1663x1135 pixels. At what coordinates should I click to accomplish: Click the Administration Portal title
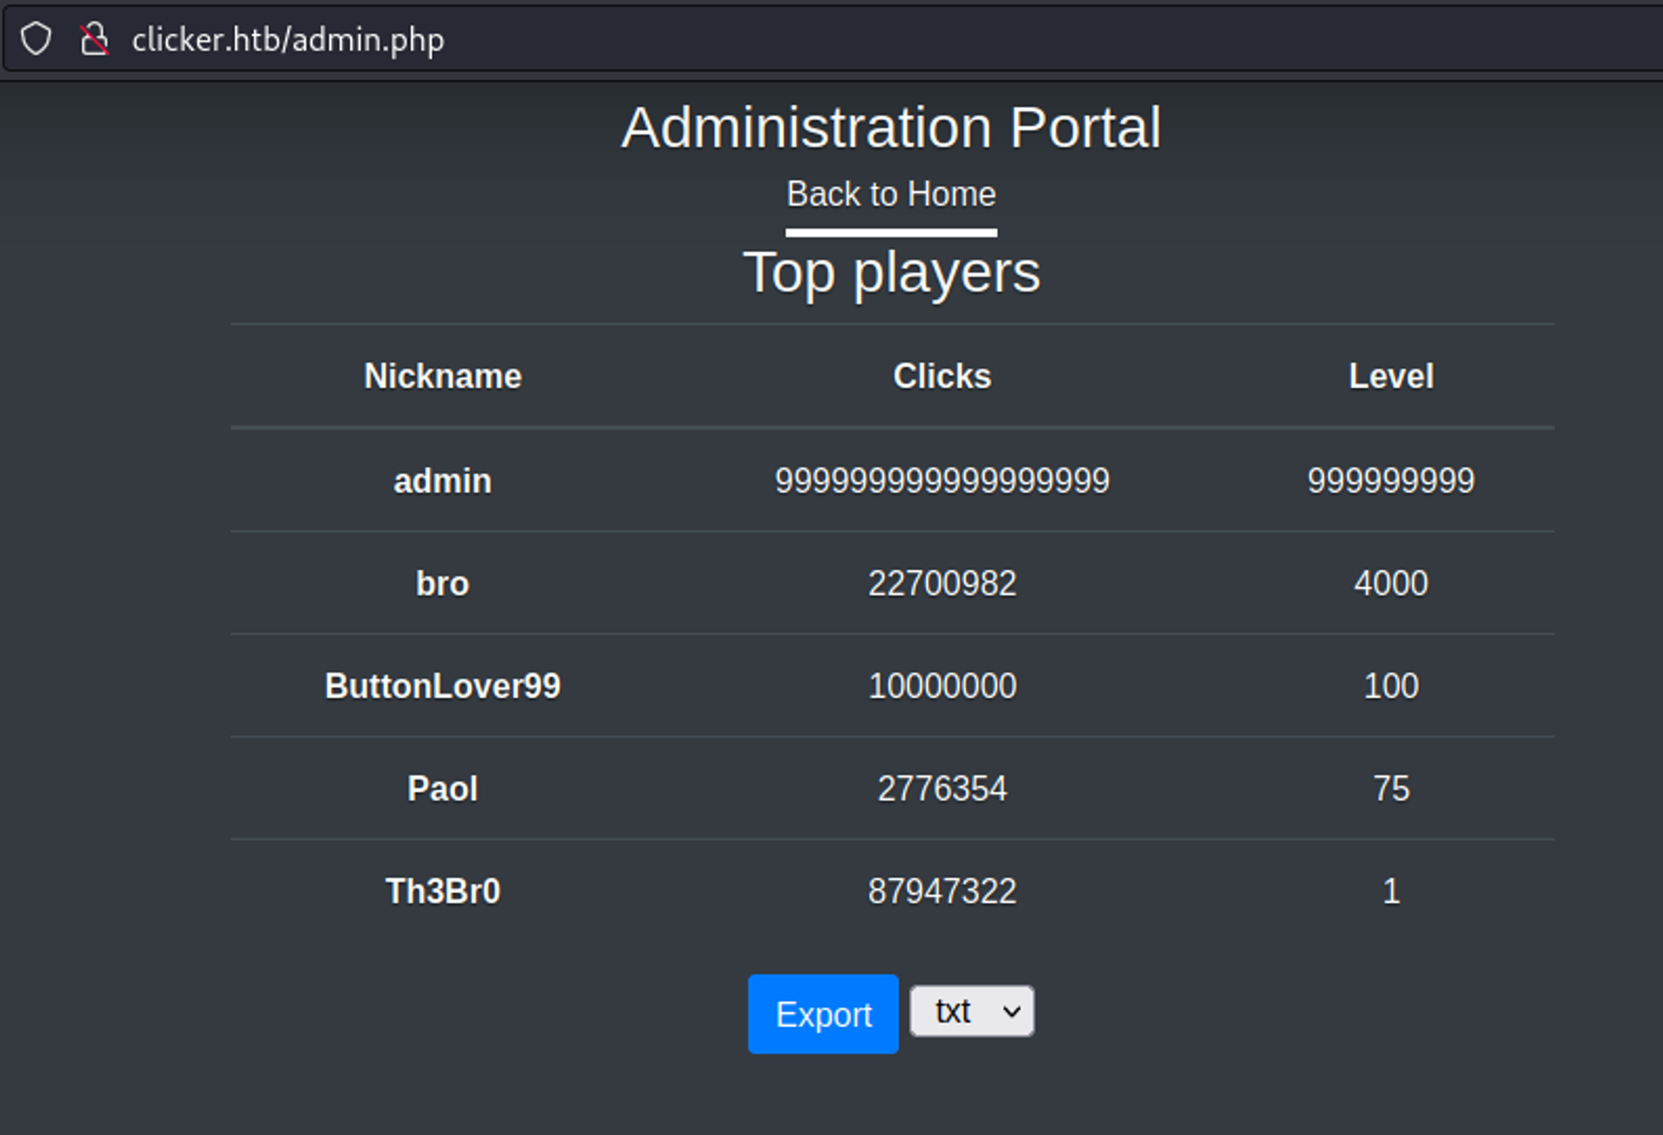(891, 128)
